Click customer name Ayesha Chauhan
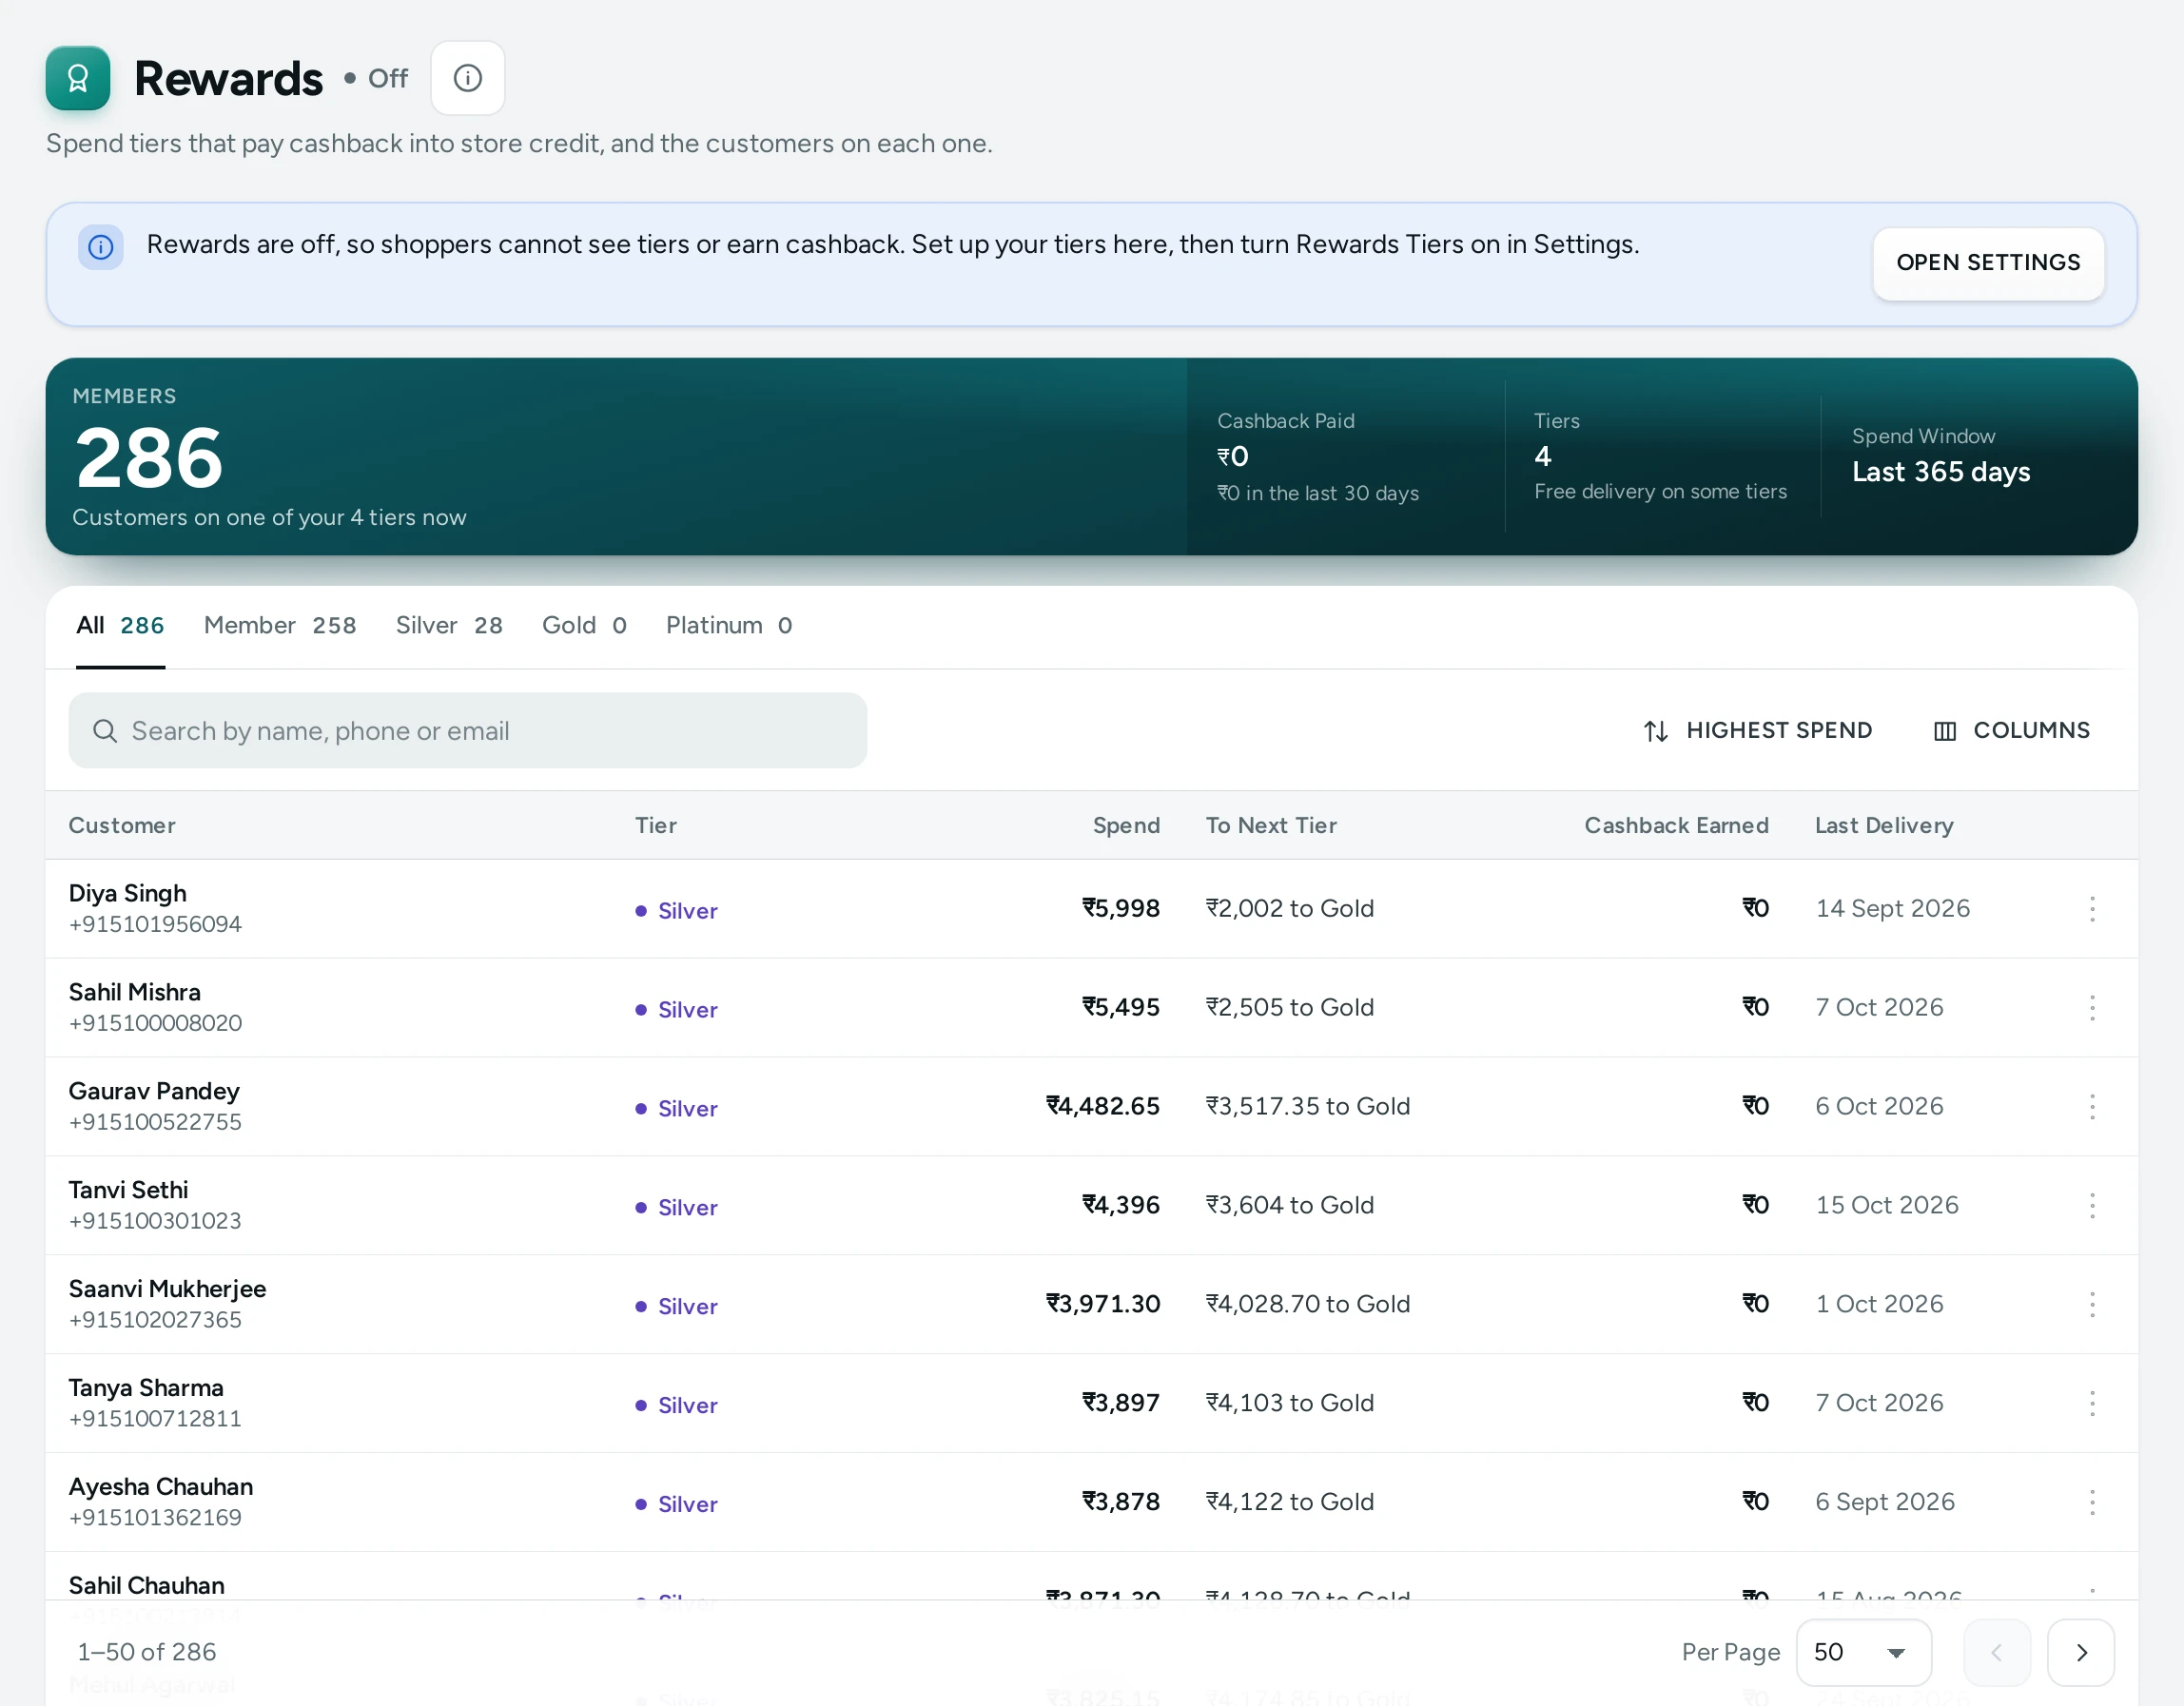 click(x=161, y=1487)
